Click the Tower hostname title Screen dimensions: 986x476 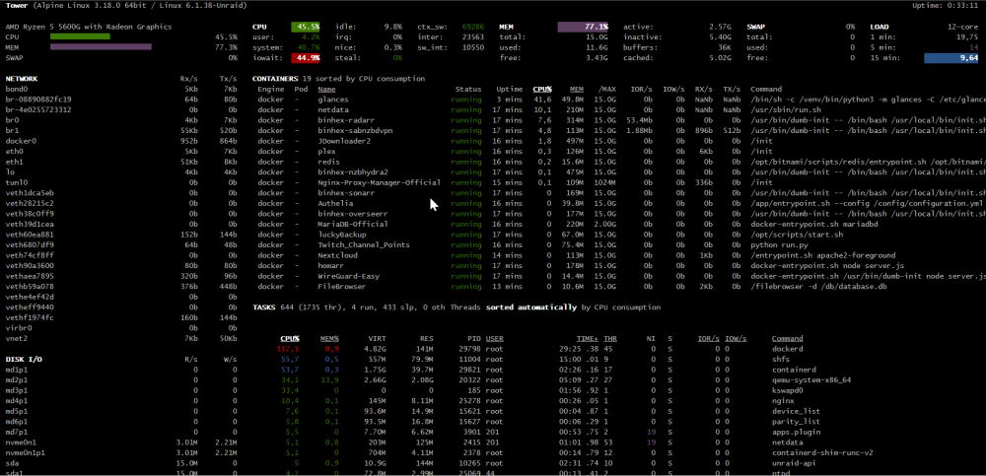click(17, 6)
